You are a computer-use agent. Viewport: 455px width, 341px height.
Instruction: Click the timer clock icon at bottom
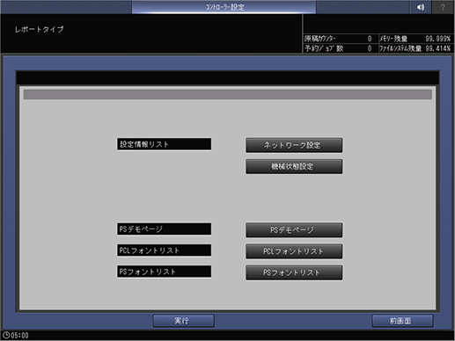pos(6,335)
